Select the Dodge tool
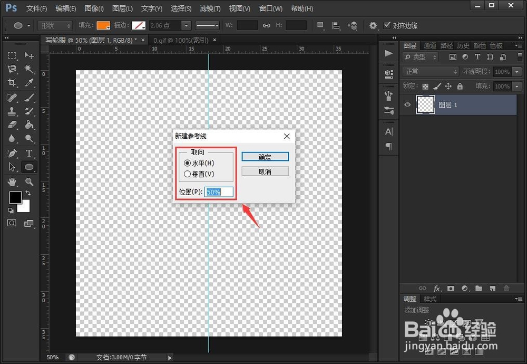The width and height of the screenshot is (527, 364). 29,139
